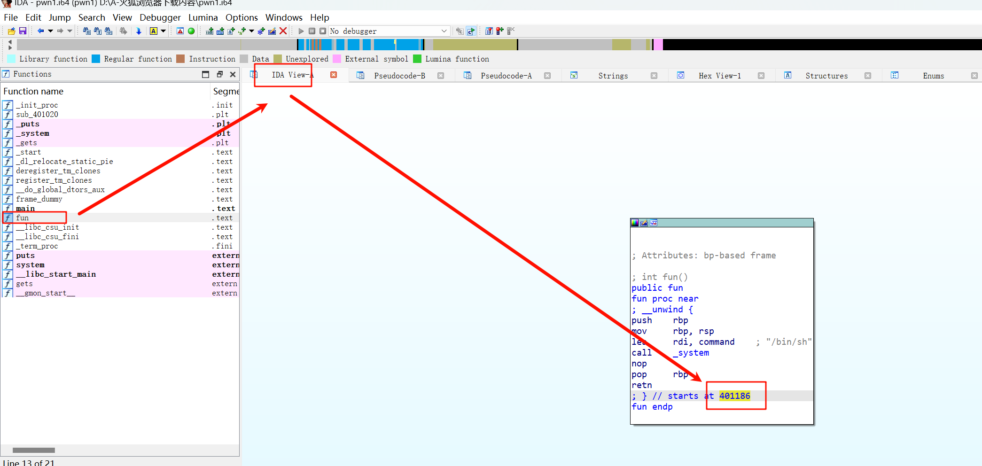This screenshot has width=982, height=466.
Task: Open the File menu
Action: [11, 17]
